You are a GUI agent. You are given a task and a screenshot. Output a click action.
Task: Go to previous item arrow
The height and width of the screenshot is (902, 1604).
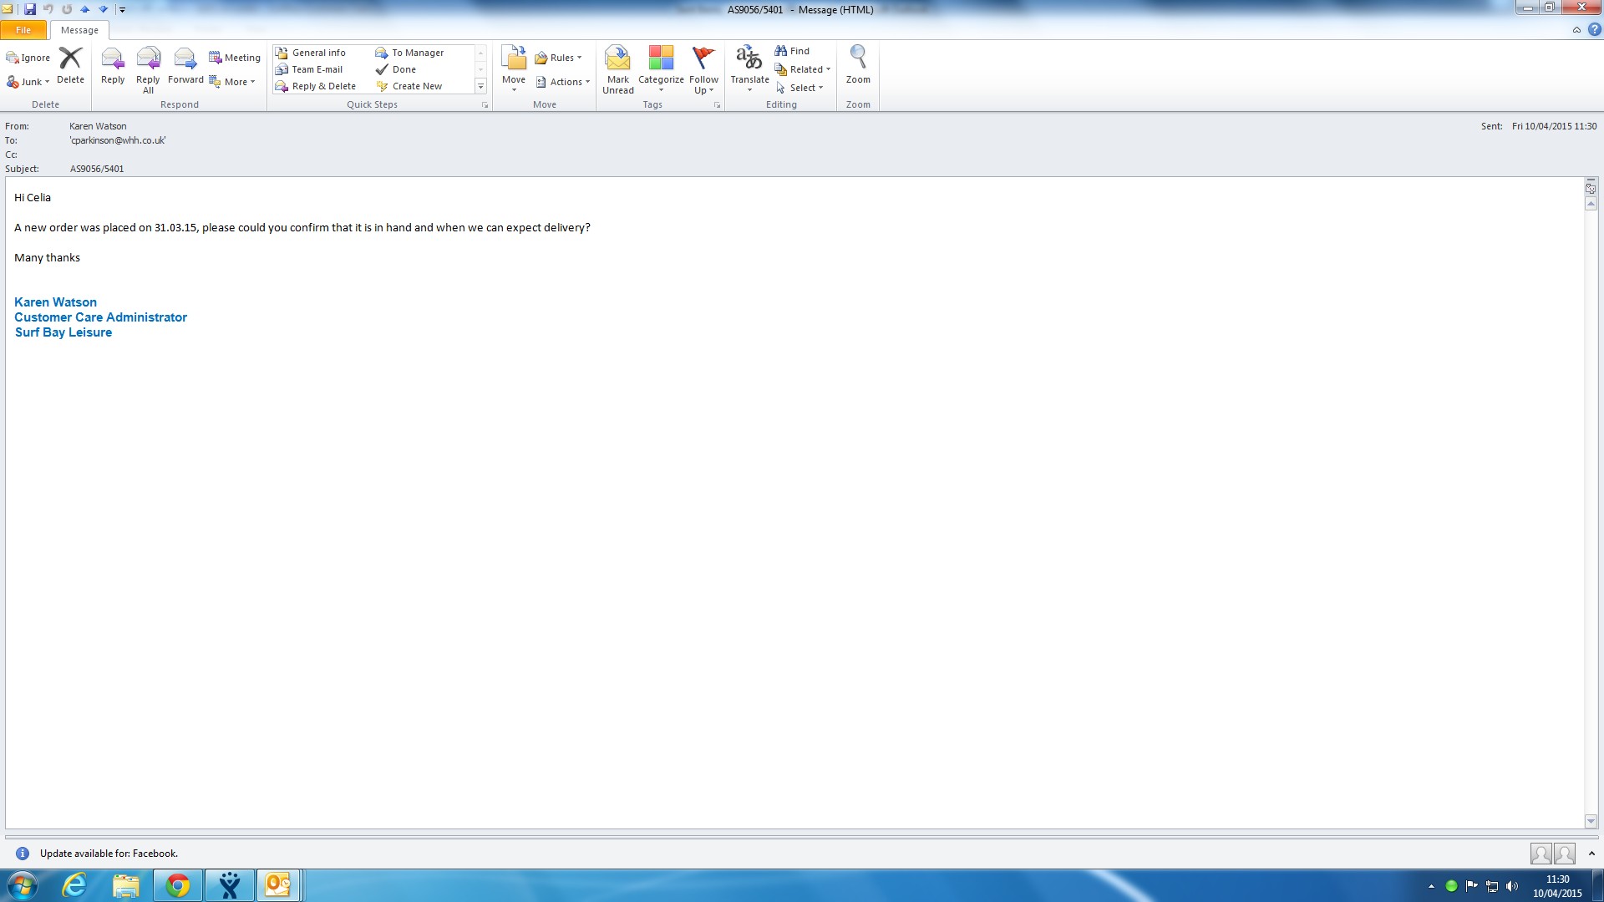coord(84,9)
